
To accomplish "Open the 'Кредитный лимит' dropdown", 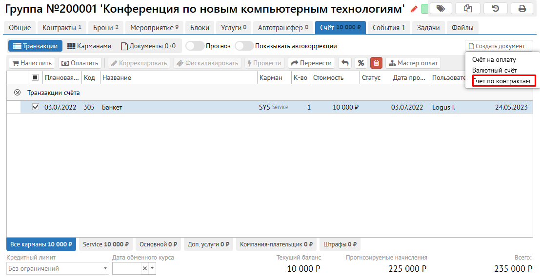I will pyautogui.click(x=58, y=268).
